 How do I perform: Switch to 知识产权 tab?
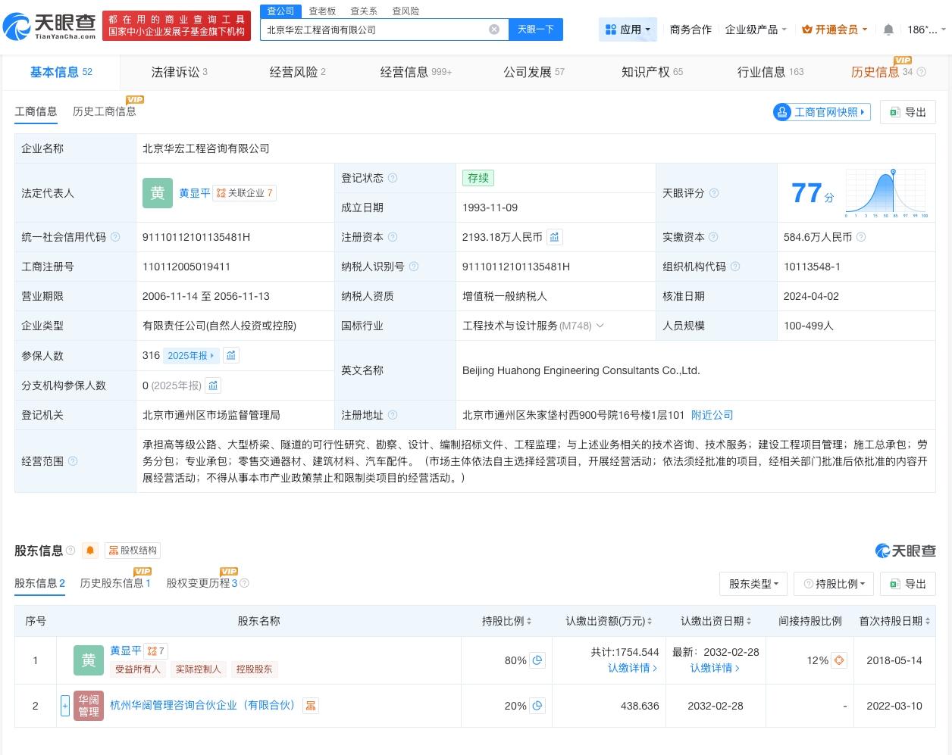tap(652, 72)
